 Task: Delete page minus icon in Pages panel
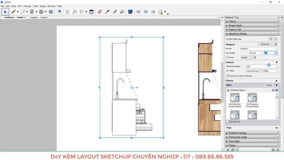pyautogui.click(x=237, y=150)
